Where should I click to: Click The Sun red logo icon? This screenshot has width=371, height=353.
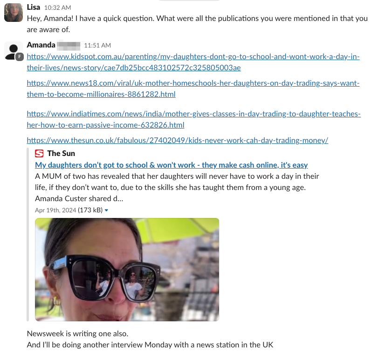tap(39, 153)
